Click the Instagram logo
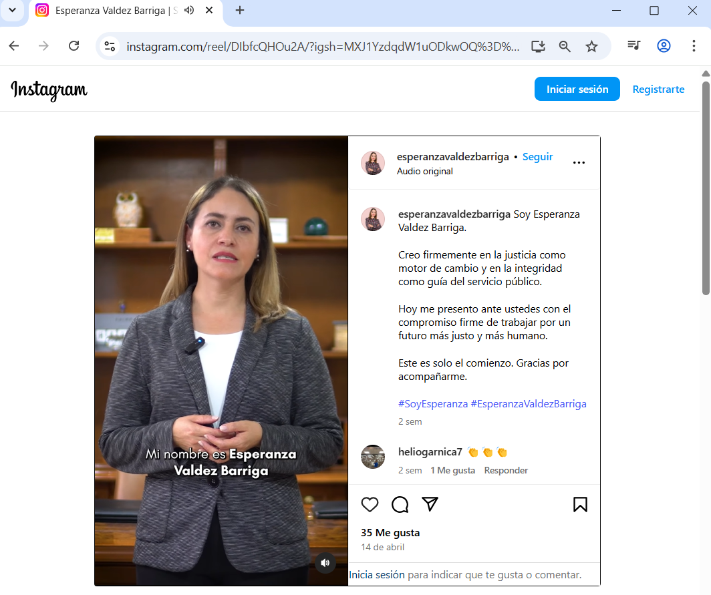Image resolution: width=711 pixels, height=595 pixels. point(49,89)
